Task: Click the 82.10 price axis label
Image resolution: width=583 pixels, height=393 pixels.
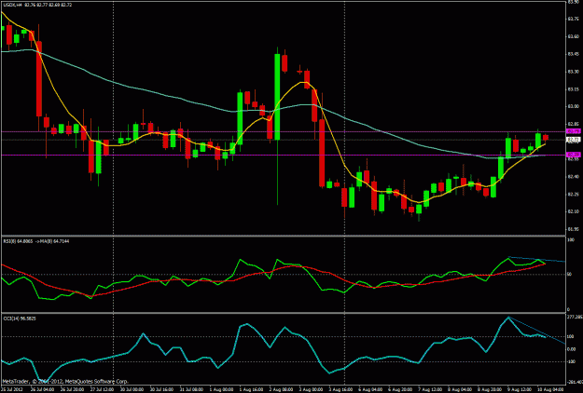Action: (x=573, y=211)
